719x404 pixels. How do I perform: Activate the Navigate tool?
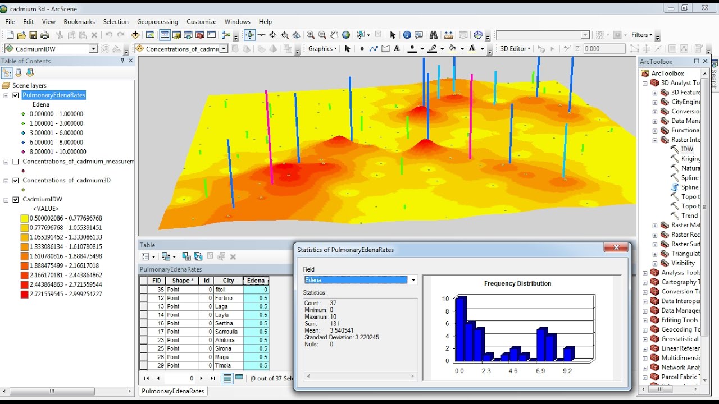point(249,35)
